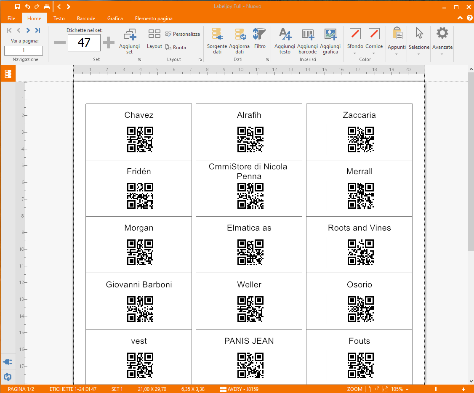Viewport: 474px width, 393px height.
Task: Expand the Cornice dropdown arrow
Action: point(374,53)
